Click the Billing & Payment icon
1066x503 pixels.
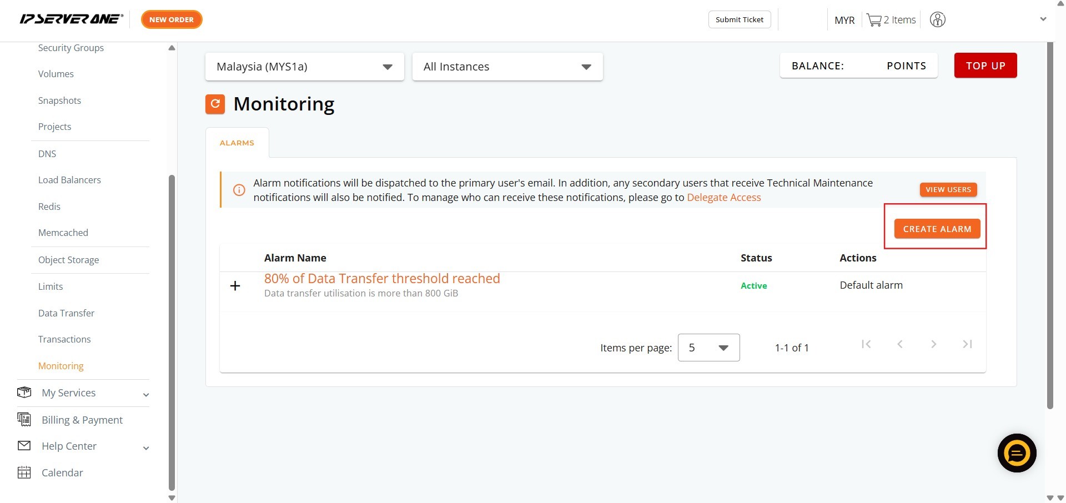coord(24,420)
